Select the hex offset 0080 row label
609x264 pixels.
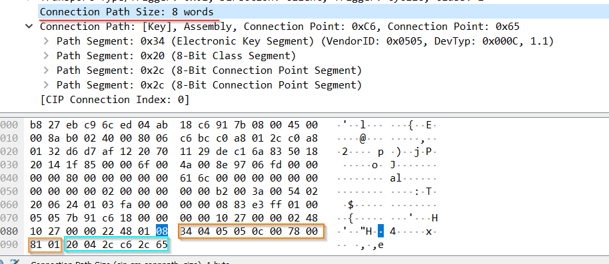[9, 231]
